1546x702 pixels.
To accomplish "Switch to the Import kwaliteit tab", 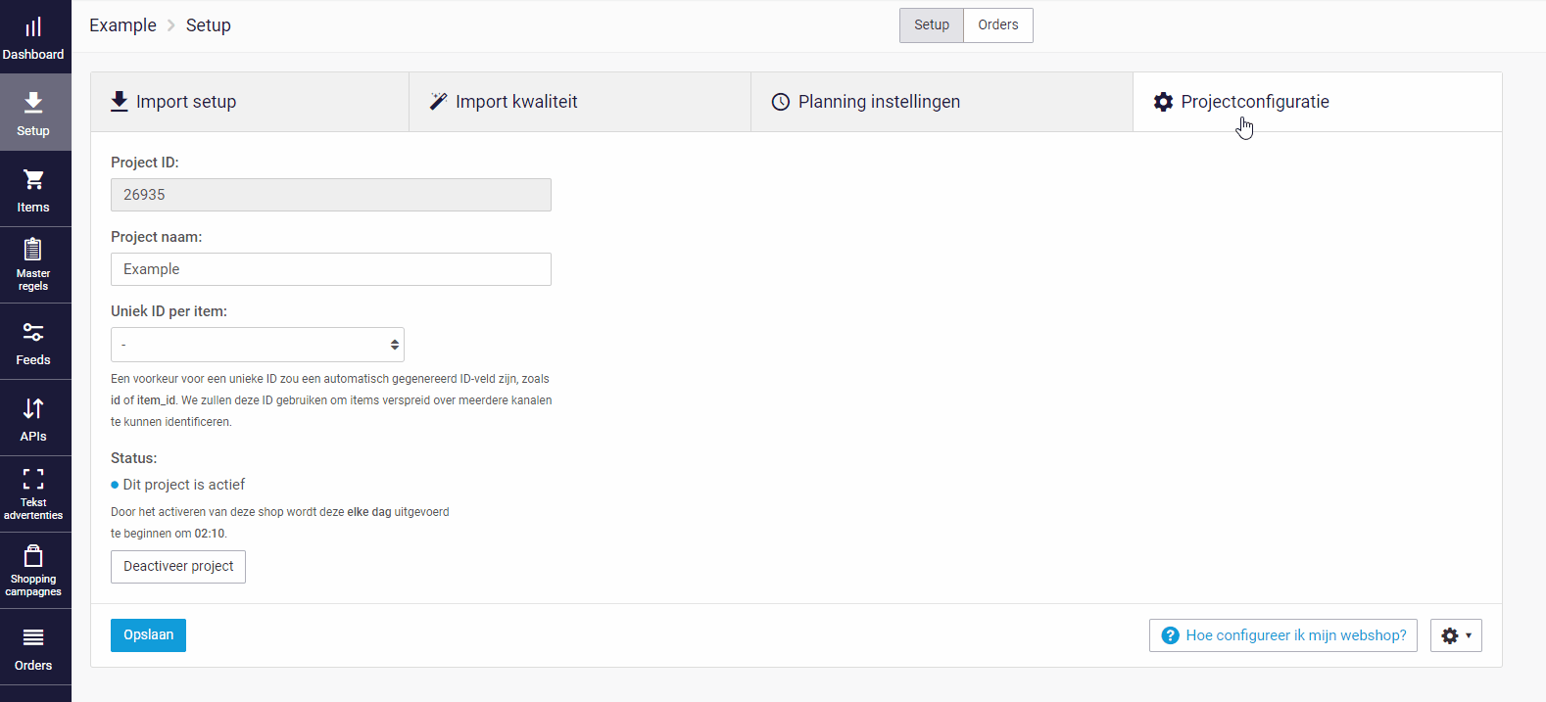I will click(x=580, y=102).
